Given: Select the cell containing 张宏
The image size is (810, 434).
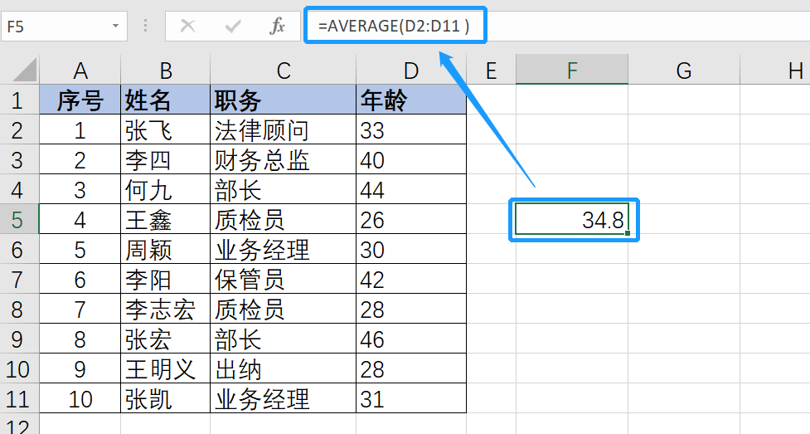Looking at the screenshot, I should [x=165, y=339].
